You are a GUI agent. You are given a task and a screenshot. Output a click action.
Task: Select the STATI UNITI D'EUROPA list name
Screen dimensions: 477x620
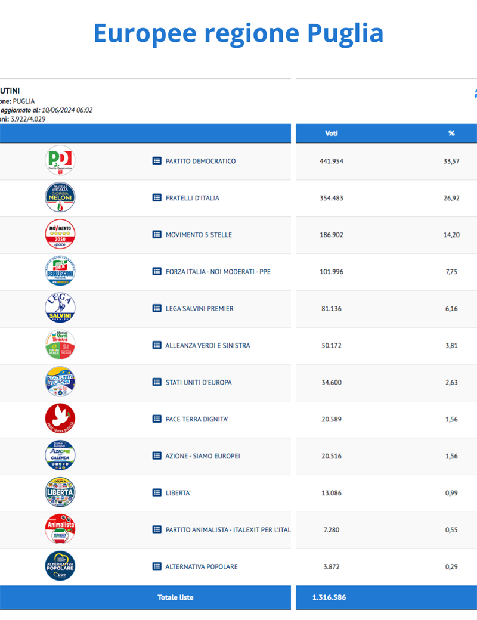199,382
